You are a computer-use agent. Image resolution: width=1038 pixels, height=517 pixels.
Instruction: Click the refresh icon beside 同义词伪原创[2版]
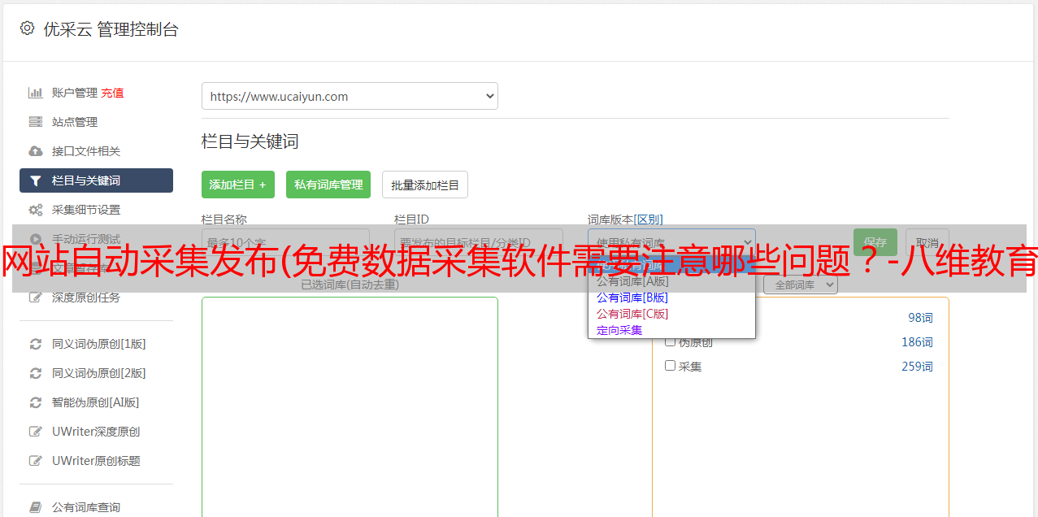tap(36, 373)
